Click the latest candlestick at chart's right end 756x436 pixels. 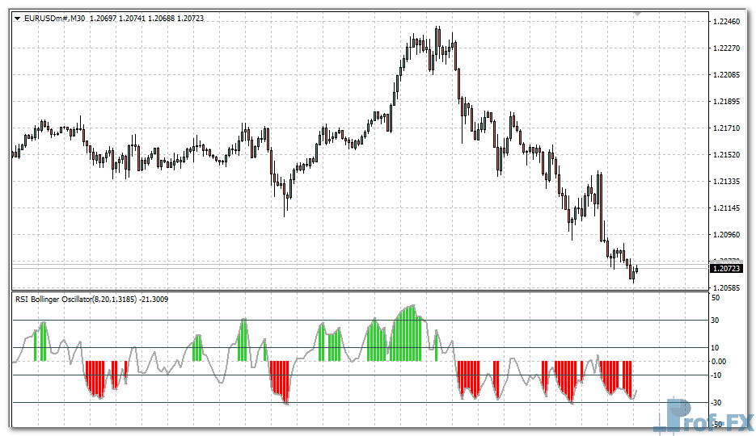point(637,269)
